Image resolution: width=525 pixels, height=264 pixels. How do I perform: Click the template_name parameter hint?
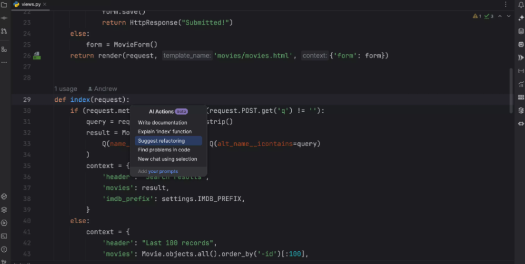coord(187,56)
